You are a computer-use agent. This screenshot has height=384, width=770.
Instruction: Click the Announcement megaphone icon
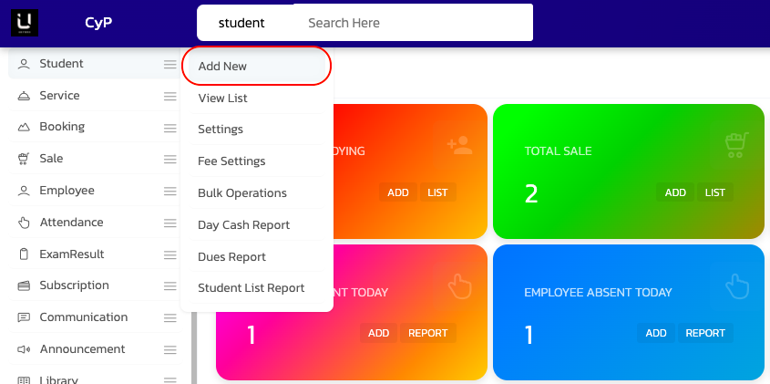pos(24,349)
